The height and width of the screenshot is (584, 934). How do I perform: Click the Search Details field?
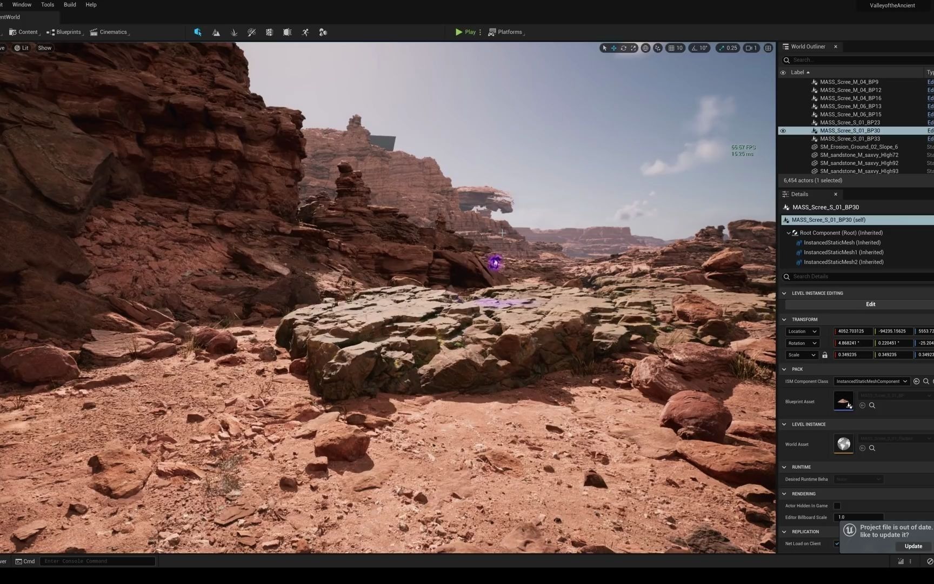point(859,277)
